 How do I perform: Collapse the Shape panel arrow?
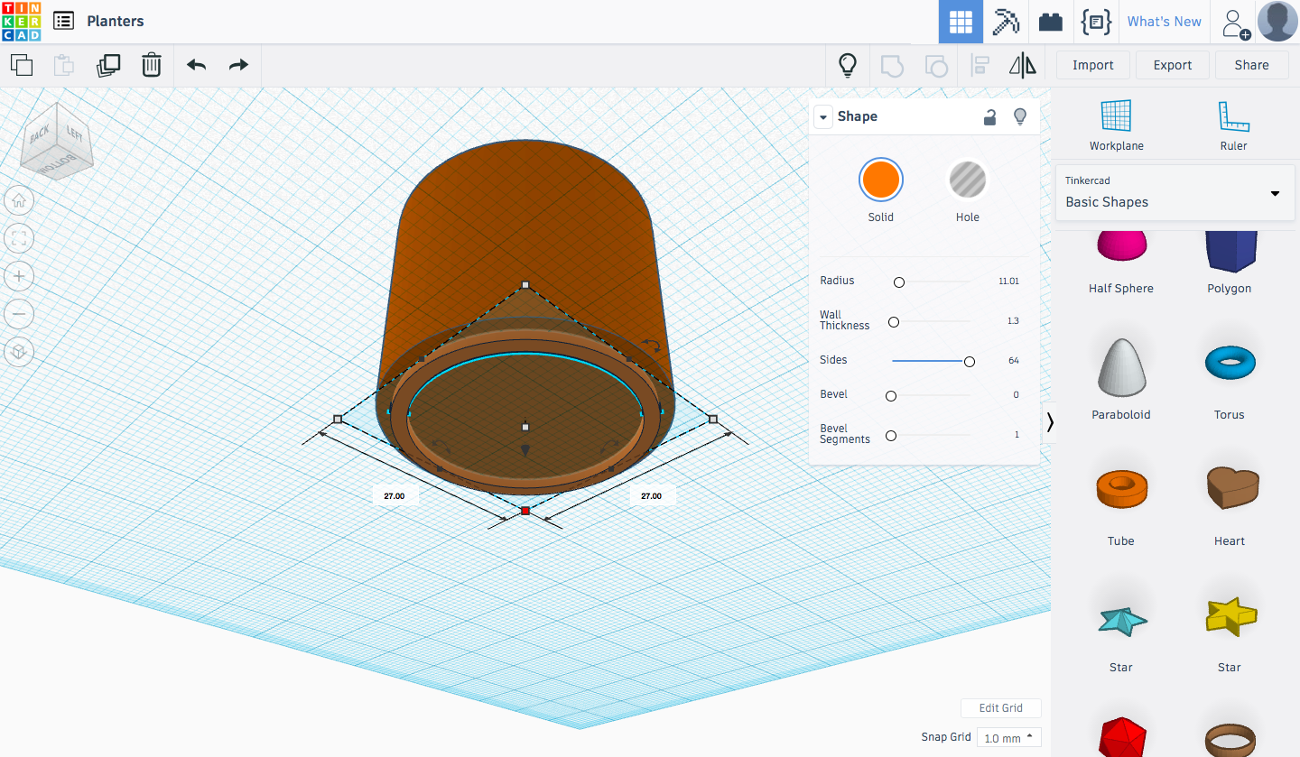(x=822, y=116)
